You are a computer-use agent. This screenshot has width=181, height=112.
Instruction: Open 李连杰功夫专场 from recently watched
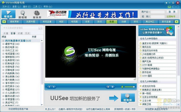150,51
